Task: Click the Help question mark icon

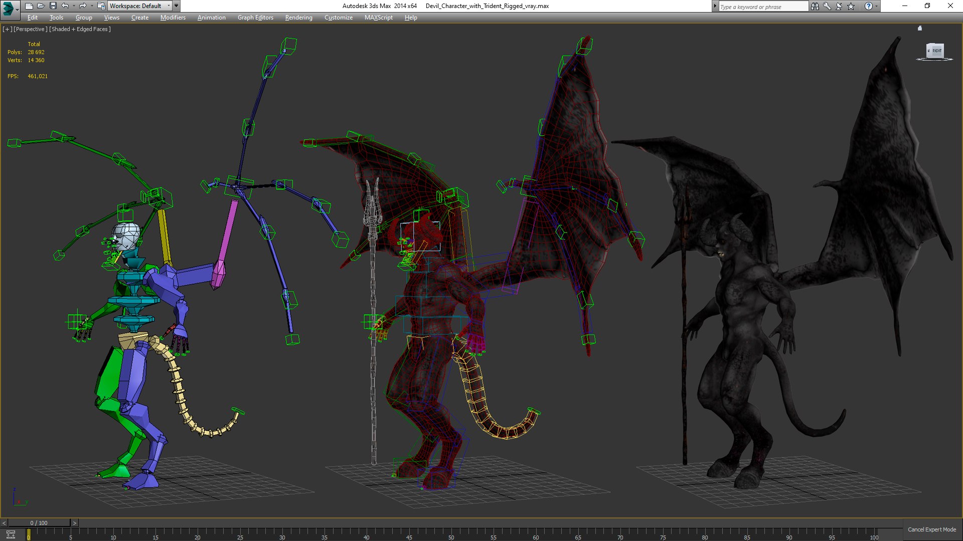Action: pyautogui.click(x=868, y=6)
